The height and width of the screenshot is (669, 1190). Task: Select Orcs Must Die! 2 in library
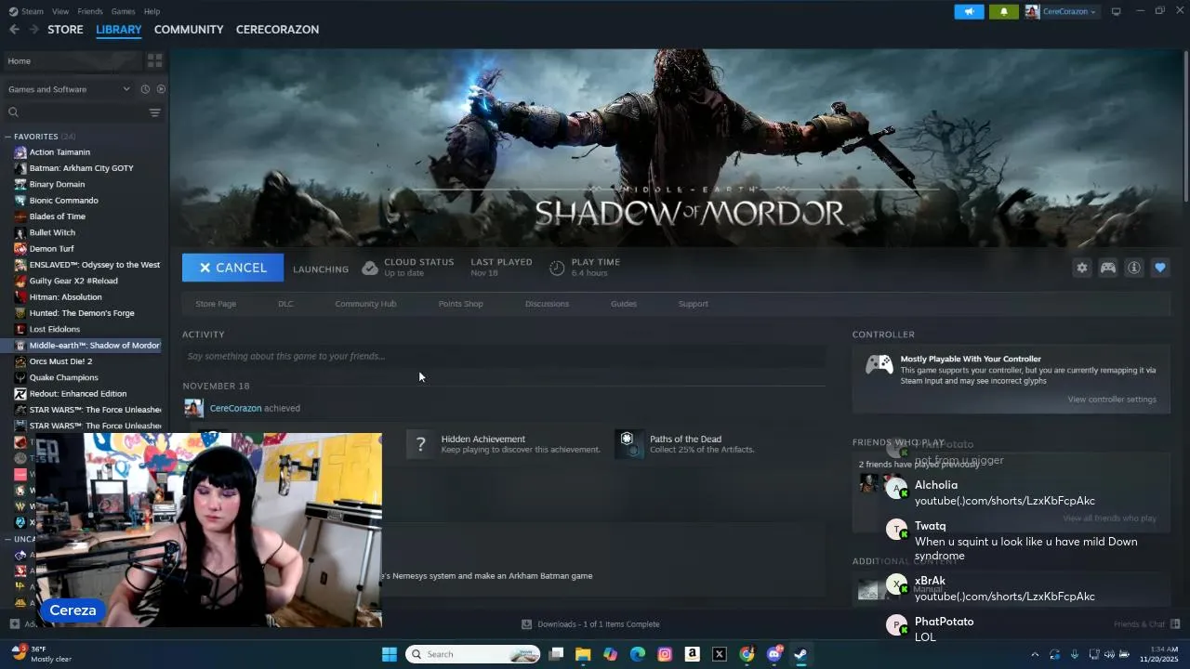point(60,361)
